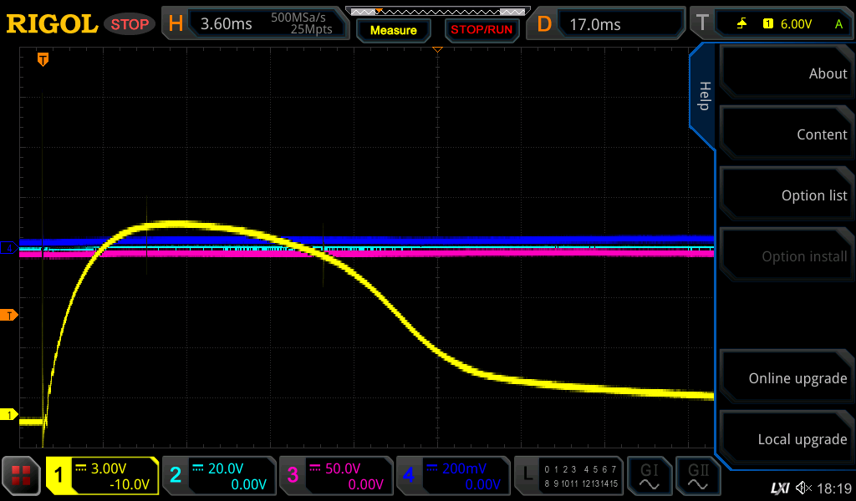Select the About menu item
Viewport: 856px width, 501px height.
pyautogui.click(x=784, y=73)
